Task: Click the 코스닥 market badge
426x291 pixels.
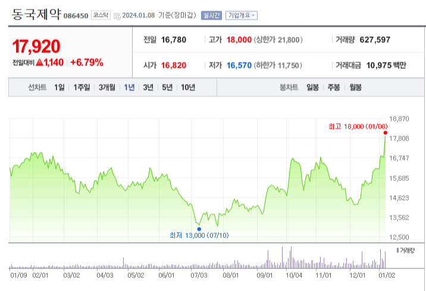Action: (x=101, y=15)
